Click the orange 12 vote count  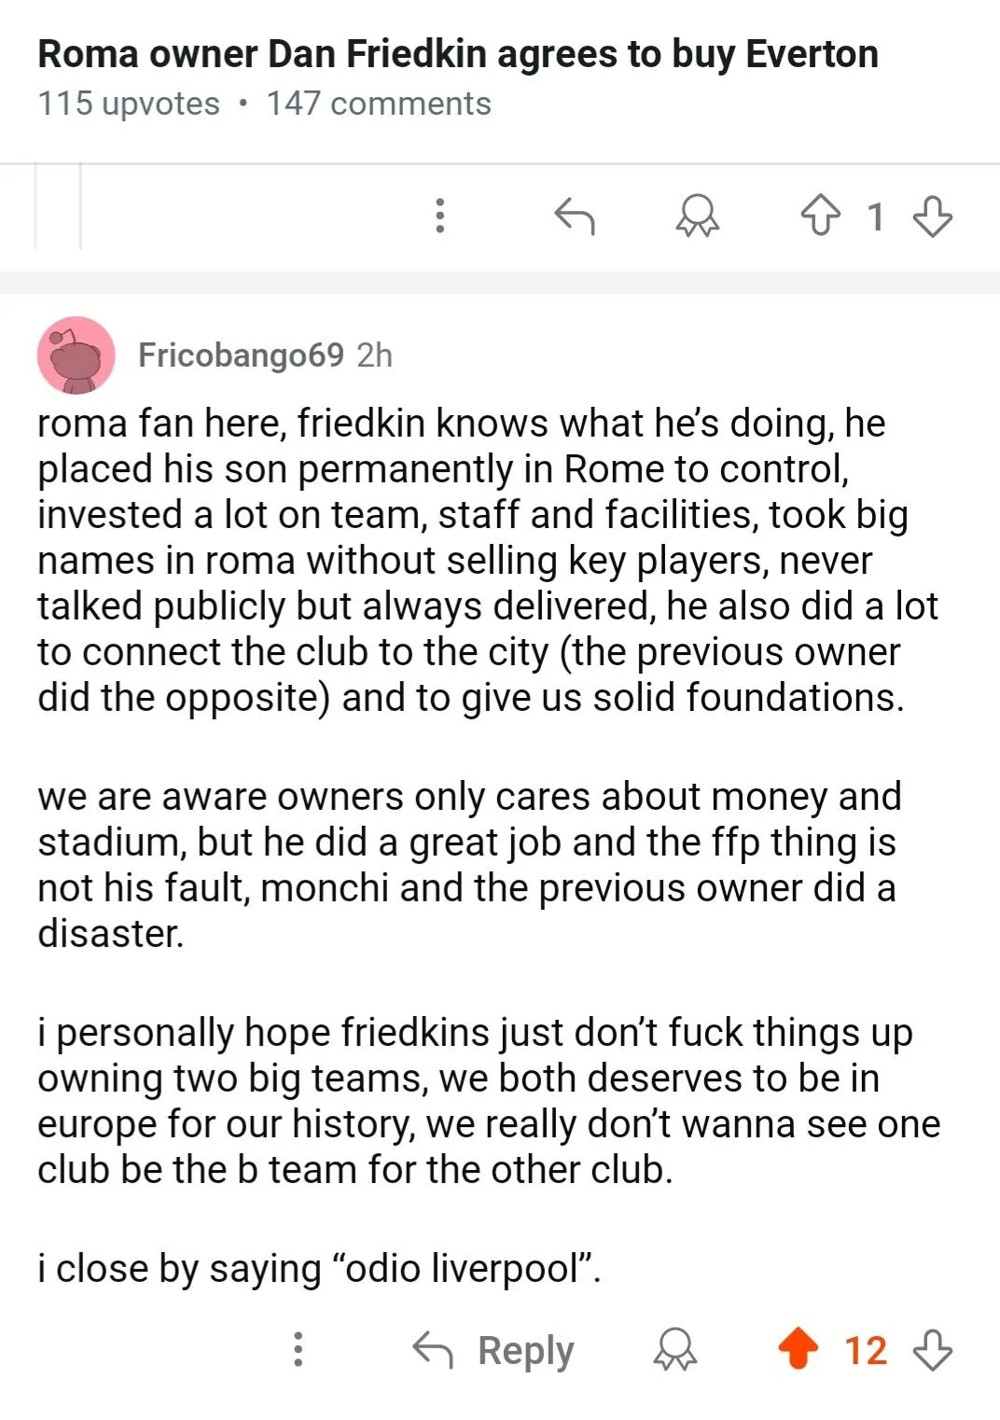point(866,1350)
